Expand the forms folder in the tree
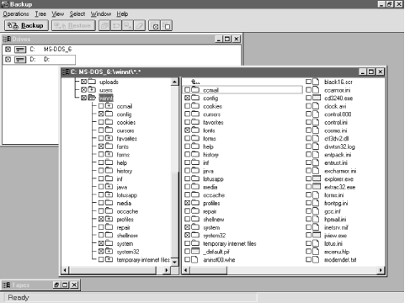405x303 pixels. (x=109, y=154)
